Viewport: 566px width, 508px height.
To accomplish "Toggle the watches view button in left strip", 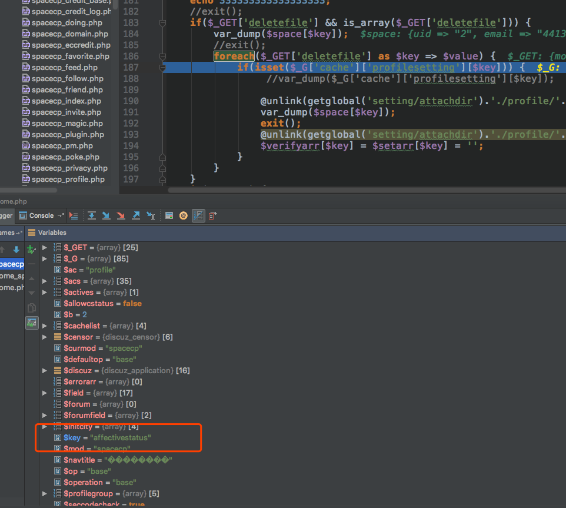I will [x=32, y=323].
